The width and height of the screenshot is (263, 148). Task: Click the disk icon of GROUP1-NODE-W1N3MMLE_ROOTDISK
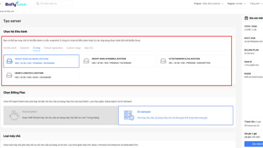pos(86,61)
